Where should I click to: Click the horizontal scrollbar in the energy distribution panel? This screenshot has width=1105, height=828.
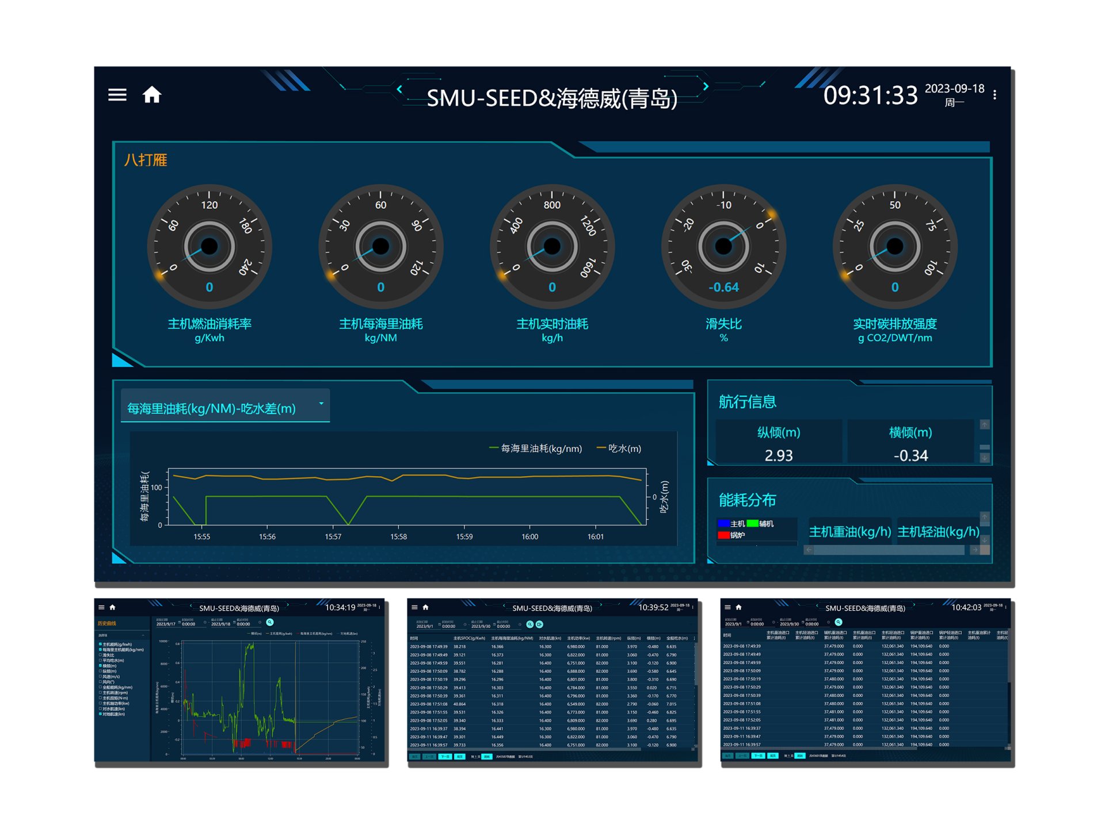(889, 550)
